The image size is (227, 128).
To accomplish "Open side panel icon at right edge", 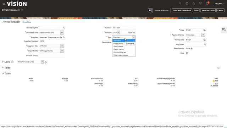I will click(224, 30).
